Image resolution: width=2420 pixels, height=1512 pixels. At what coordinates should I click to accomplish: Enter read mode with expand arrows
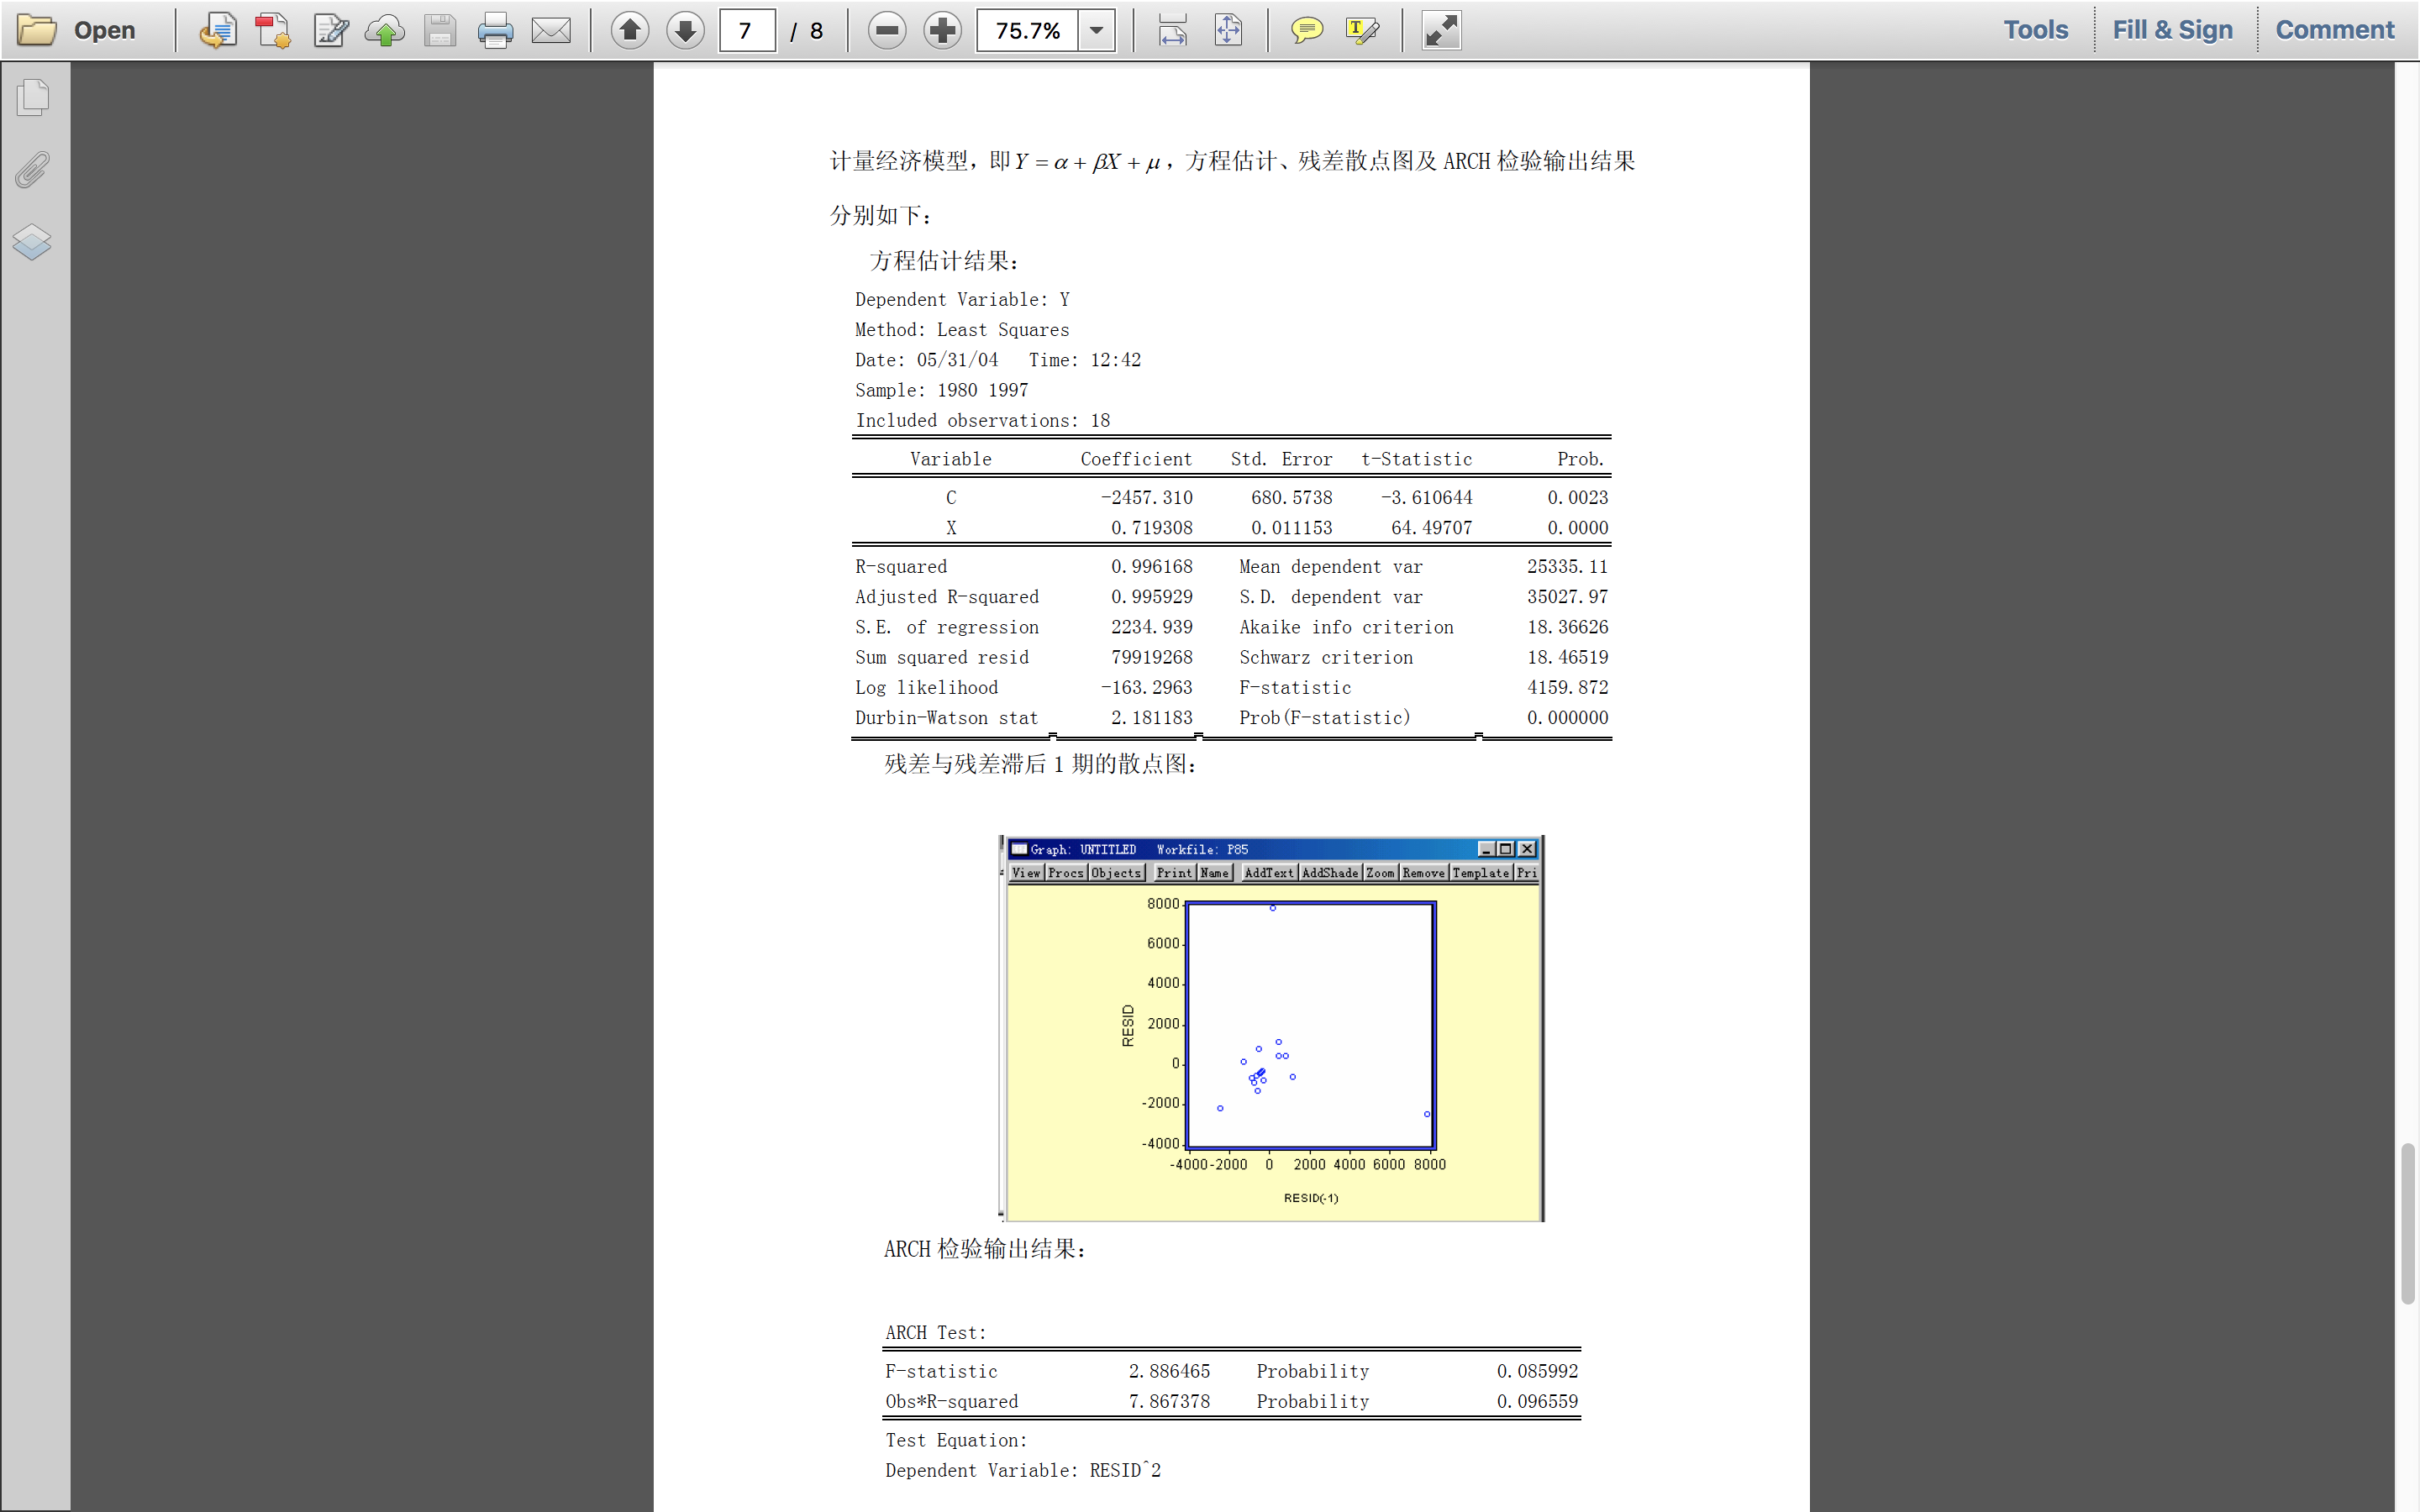coord(1441,30)
